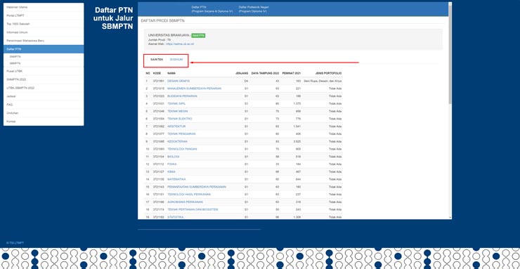Open the FAQ page

(44, 105)
